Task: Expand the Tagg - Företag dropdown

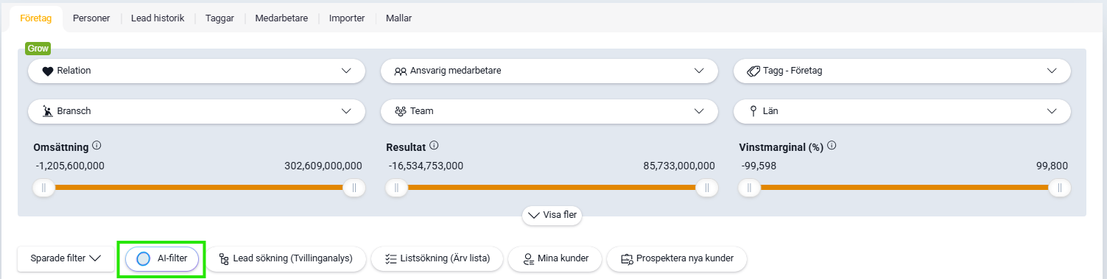Action: click(x=902, y=71)
